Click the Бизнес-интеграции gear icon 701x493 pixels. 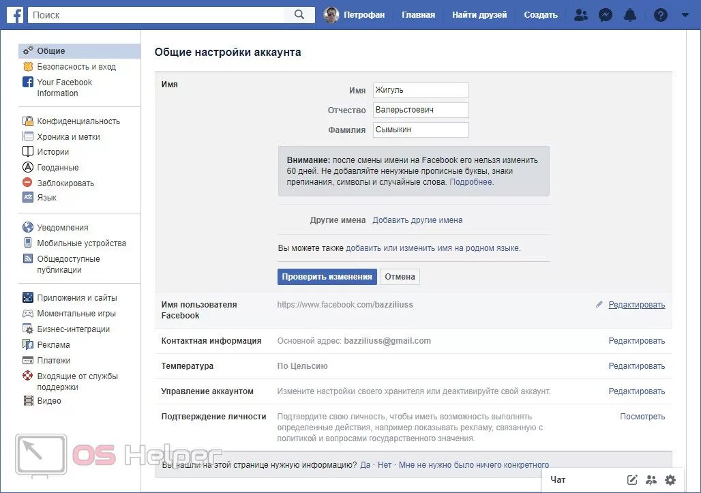click(x=28, y=329)
